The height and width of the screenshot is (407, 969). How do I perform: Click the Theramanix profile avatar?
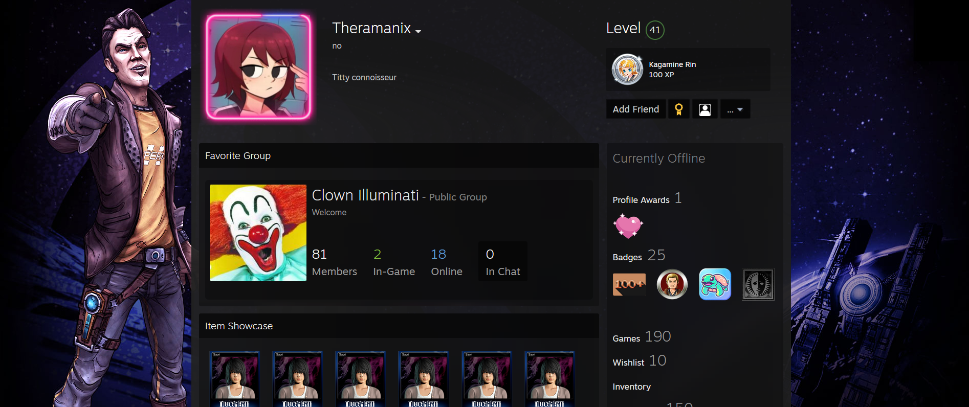point(258,66)
